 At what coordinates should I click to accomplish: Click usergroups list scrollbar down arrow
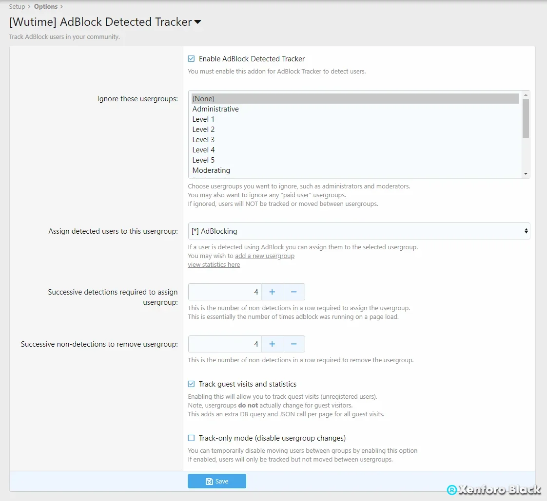526,174
